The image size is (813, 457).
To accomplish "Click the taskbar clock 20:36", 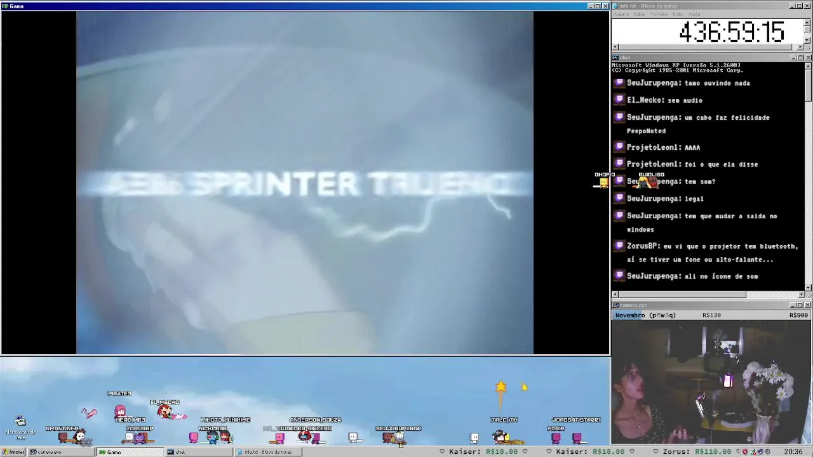I will [x=793, y=452].
